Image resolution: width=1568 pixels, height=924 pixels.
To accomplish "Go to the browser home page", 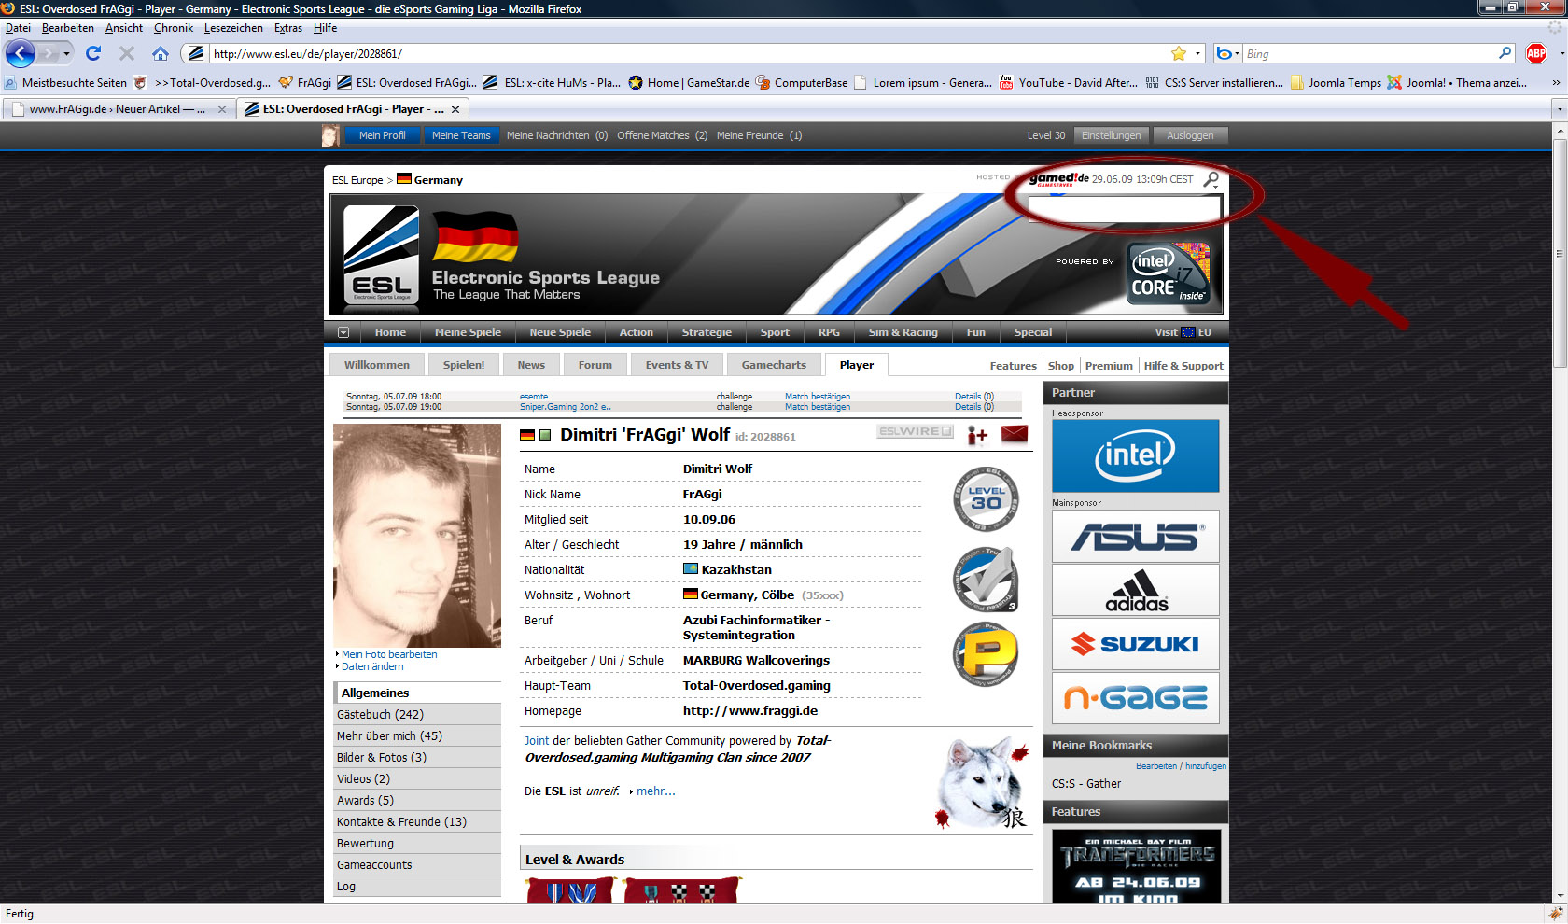I will (x=161, y=53).
